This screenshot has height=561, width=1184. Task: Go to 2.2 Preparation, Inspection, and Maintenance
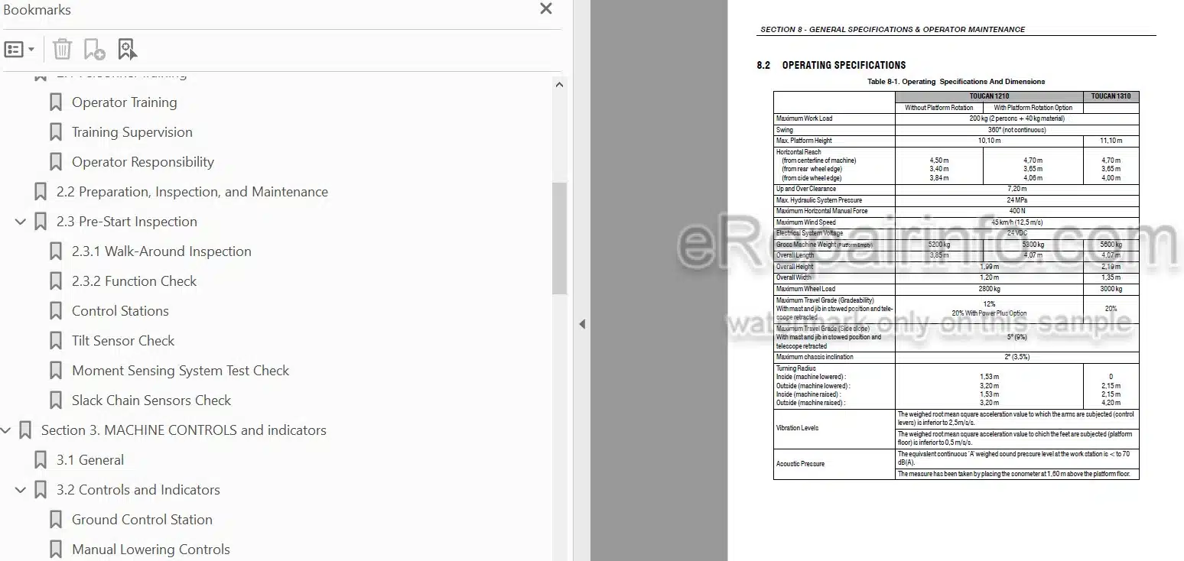(192, 192)
